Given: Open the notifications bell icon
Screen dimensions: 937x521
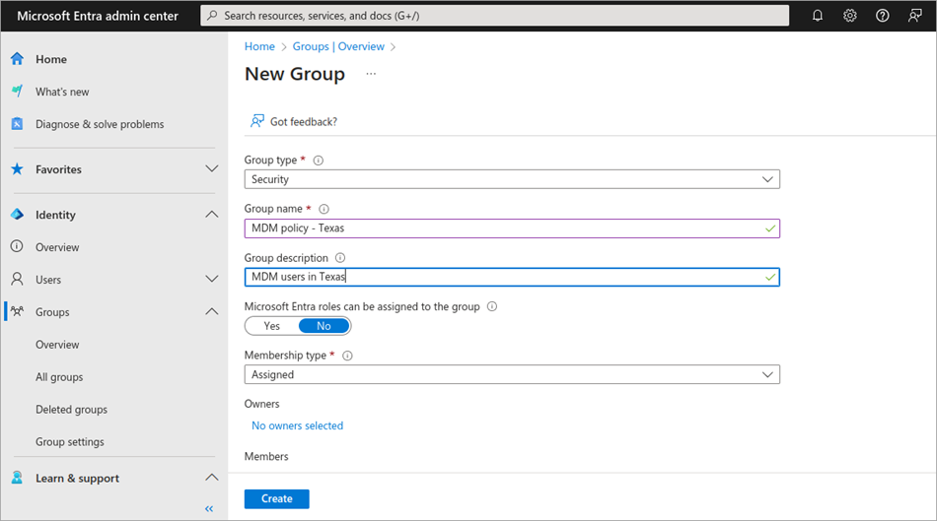Looking at the screenshot, I should (x=818, y=16).
